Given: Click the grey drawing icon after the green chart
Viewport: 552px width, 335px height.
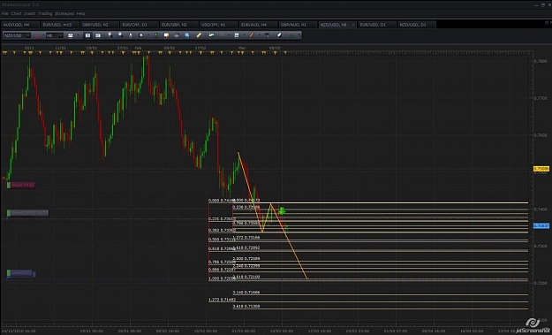Looking at the screenshot, I should [x=222, y=35].
